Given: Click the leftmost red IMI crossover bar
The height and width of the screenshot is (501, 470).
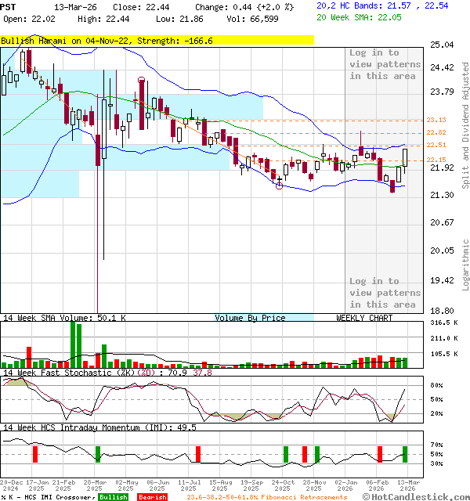Looking at the screenshot, I should pos(34,454).
